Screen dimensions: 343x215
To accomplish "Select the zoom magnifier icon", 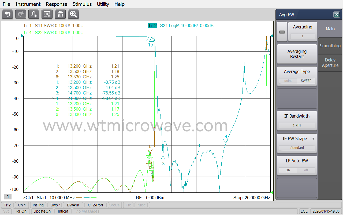I will [x=73, y=14].
